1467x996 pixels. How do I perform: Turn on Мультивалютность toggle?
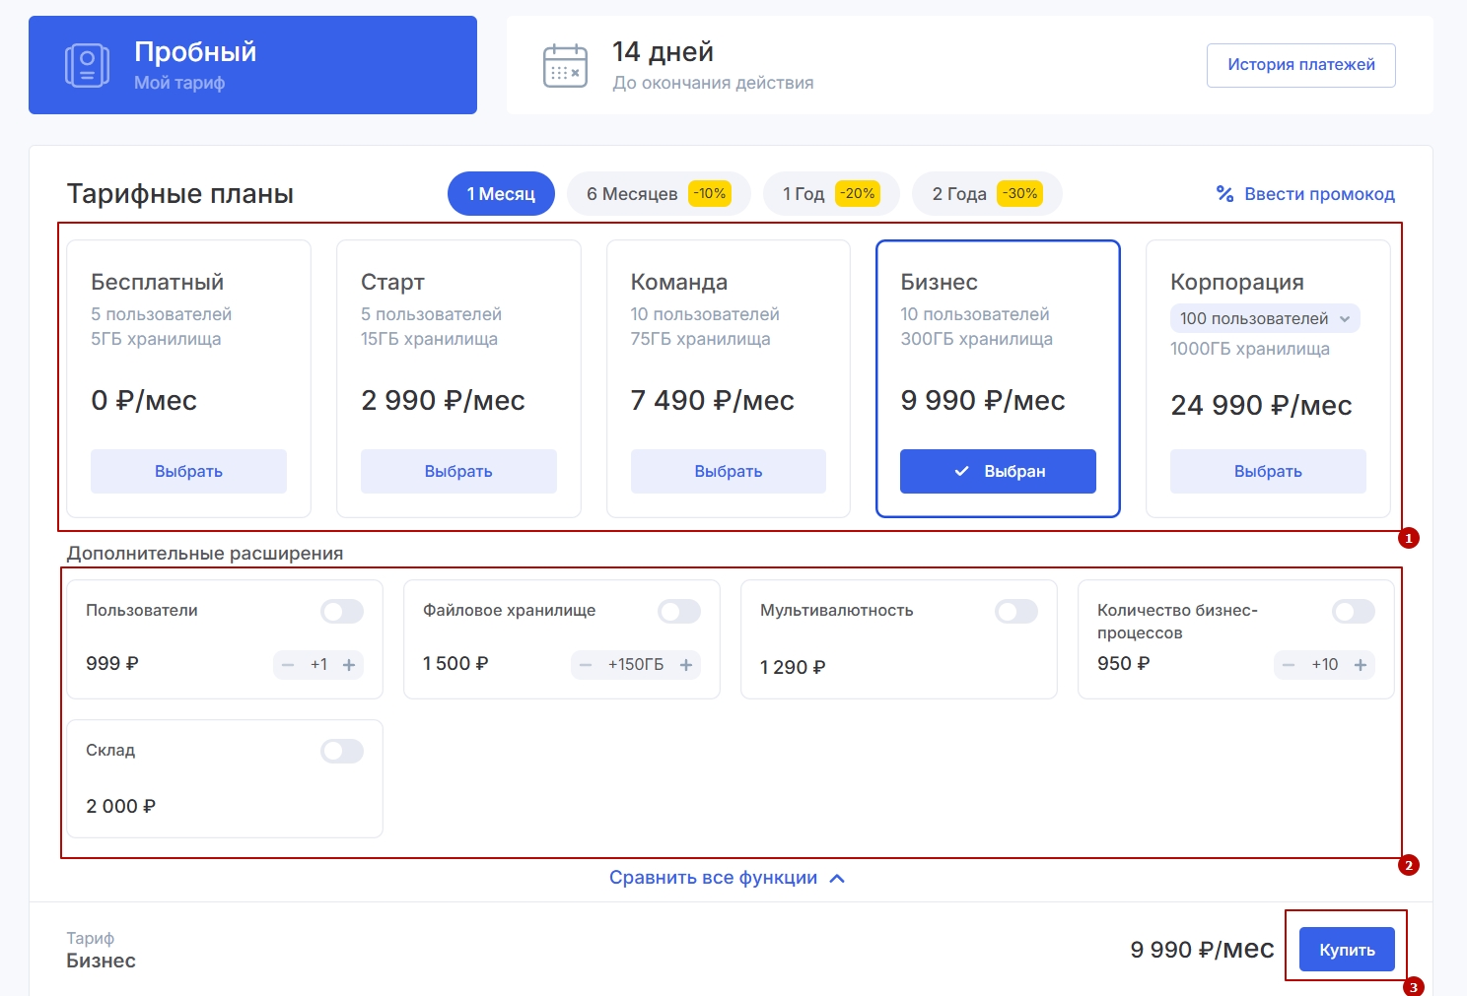tap(1016, 612)
